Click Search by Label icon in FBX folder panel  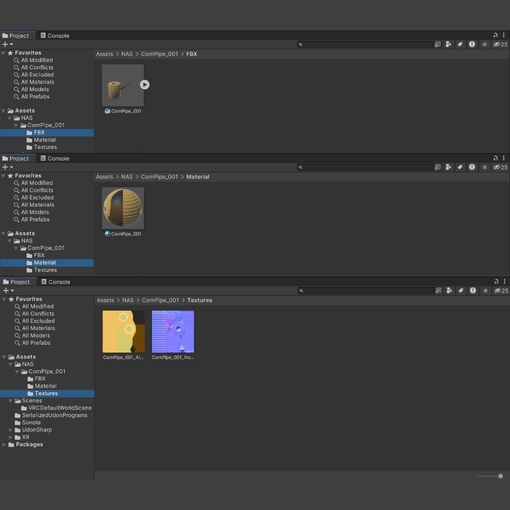(460, 44)
